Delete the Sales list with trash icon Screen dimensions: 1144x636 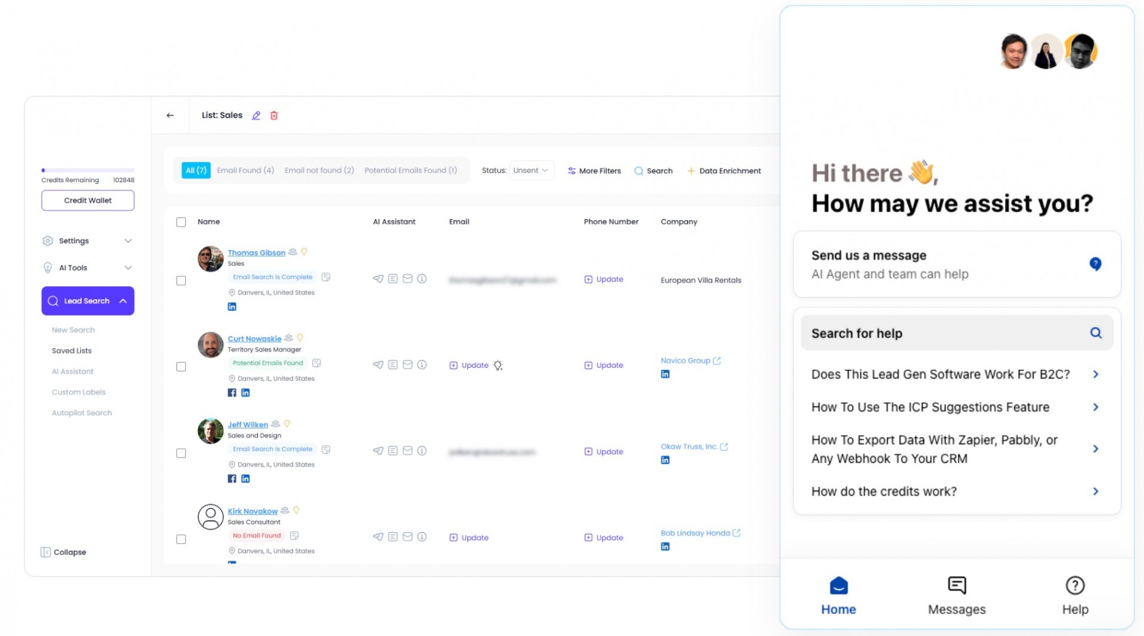tap(274, 115)
